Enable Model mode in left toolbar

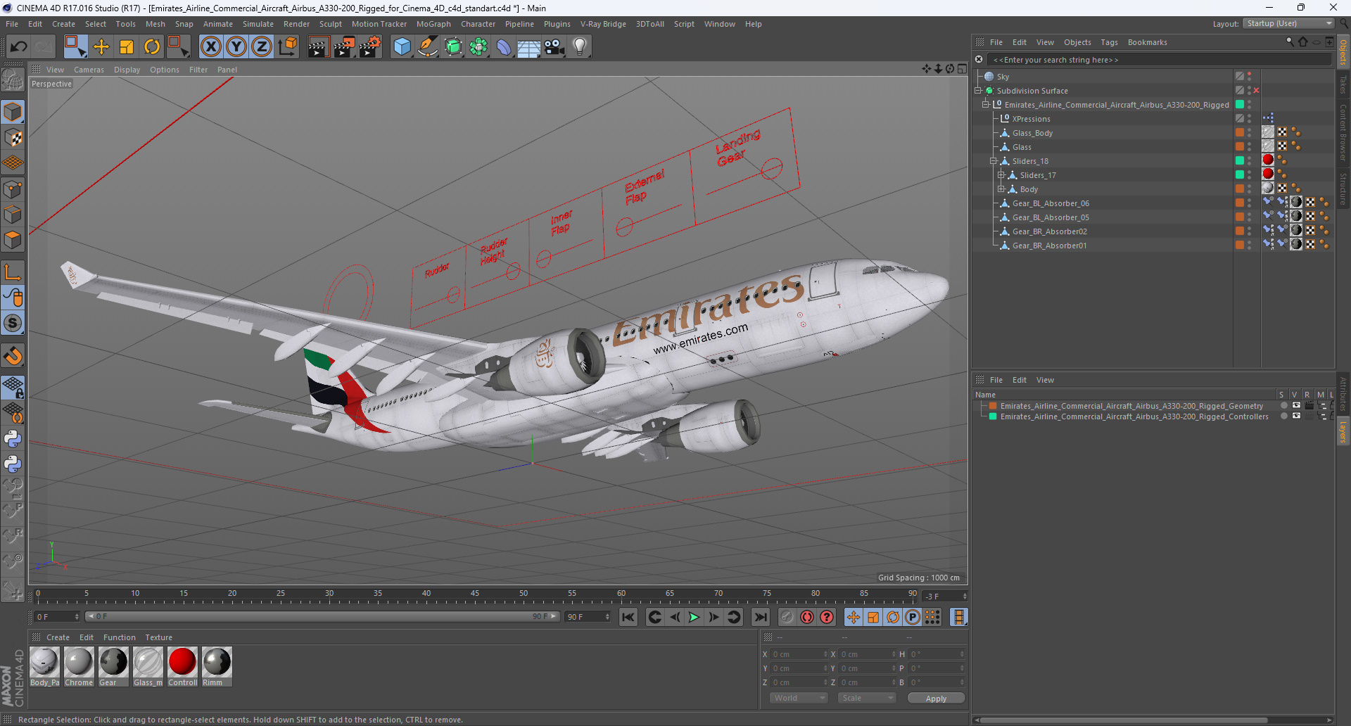tap(13, 112)
